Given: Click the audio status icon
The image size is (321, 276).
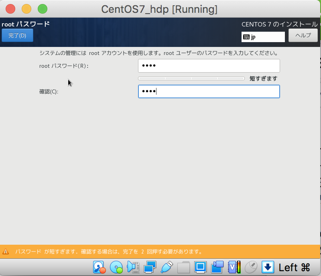Looking at the screenshot, I should click(132, 267).
